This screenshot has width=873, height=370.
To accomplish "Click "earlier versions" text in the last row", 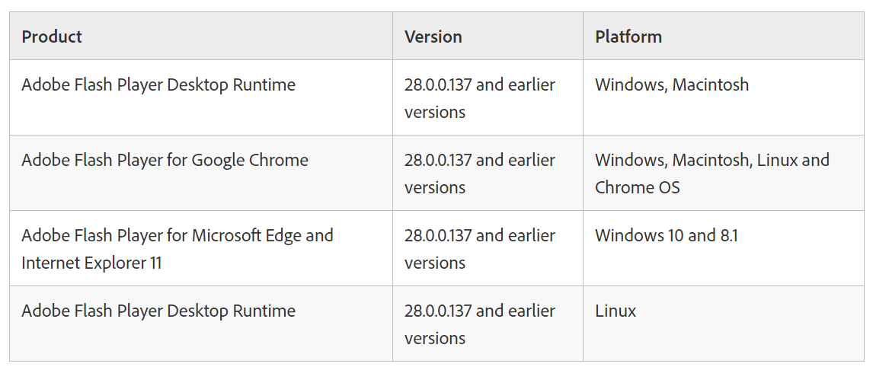I will (480, 324).
